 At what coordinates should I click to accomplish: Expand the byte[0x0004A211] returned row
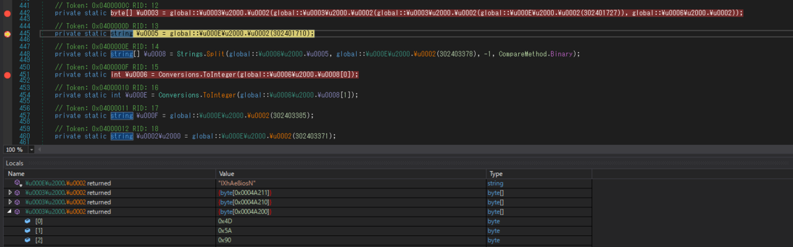click(9, 192)
